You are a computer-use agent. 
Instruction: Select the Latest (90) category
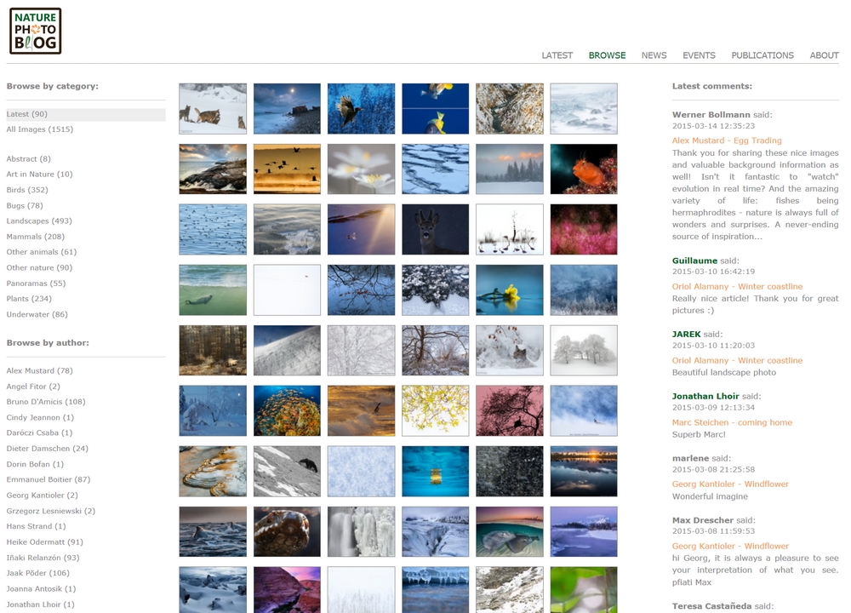86,114
